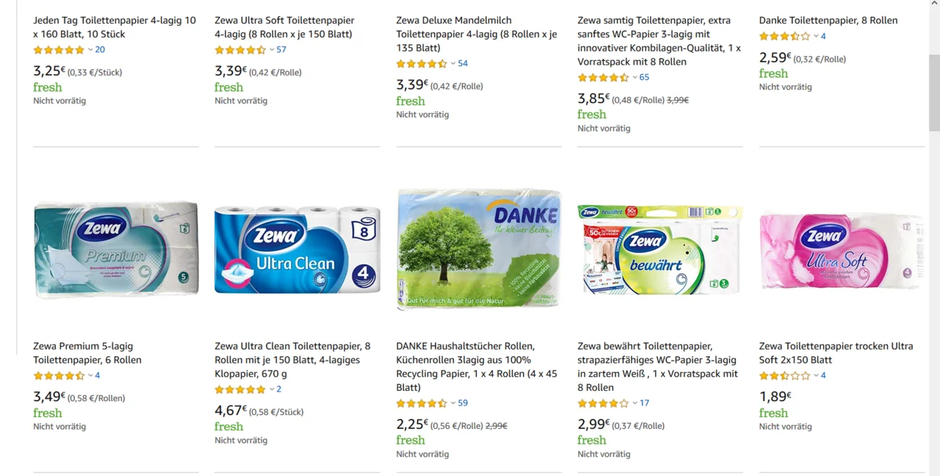The height and width of the screenshot is (476, 940).
Task: Click the stars under Zewa Deluxe Mandelmilch
Action: point(422,64)
